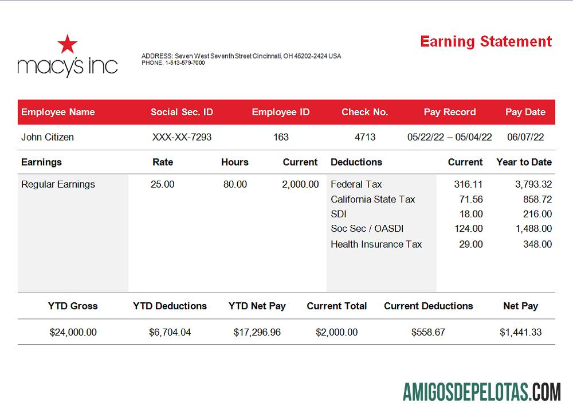Screen dimensions: 573x413
Task: Select the Federal Tax deduction row
Action: click(x=356, y=185)
